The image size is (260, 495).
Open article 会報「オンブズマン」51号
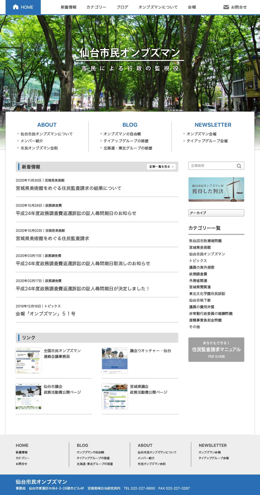[46, 314]
